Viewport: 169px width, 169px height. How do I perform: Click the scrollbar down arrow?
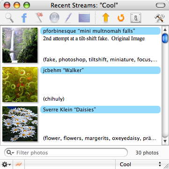[x=165, y=141]
